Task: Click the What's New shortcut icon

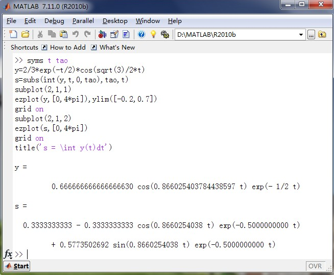Action: tap(94, 48)
